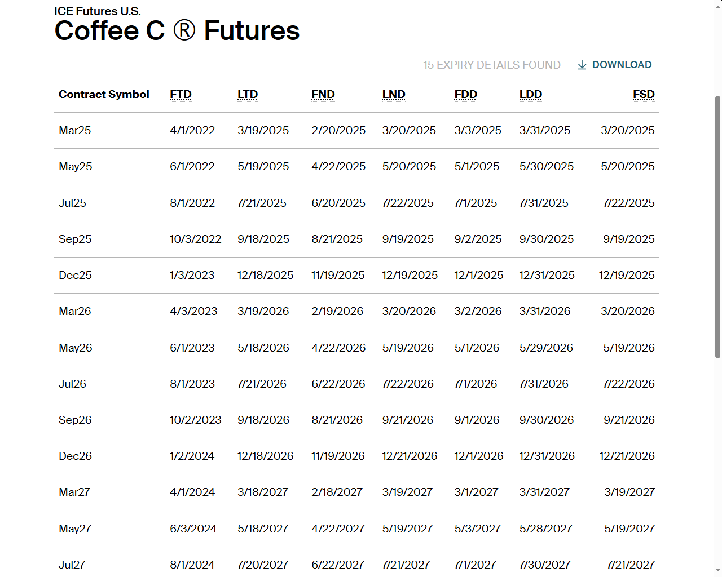
Task: Click the scrollbar down arrow
Action: pyautogui.click(x=717, y=570)
